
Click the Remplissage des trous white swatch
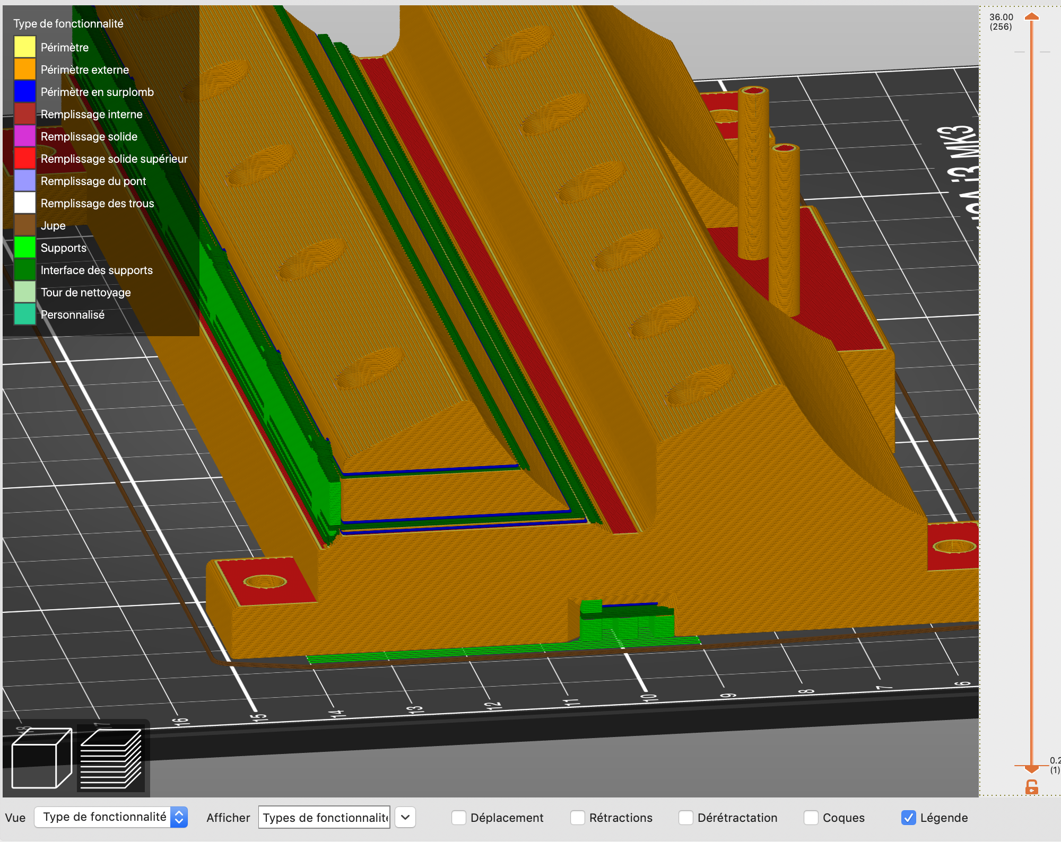[24, 203]
